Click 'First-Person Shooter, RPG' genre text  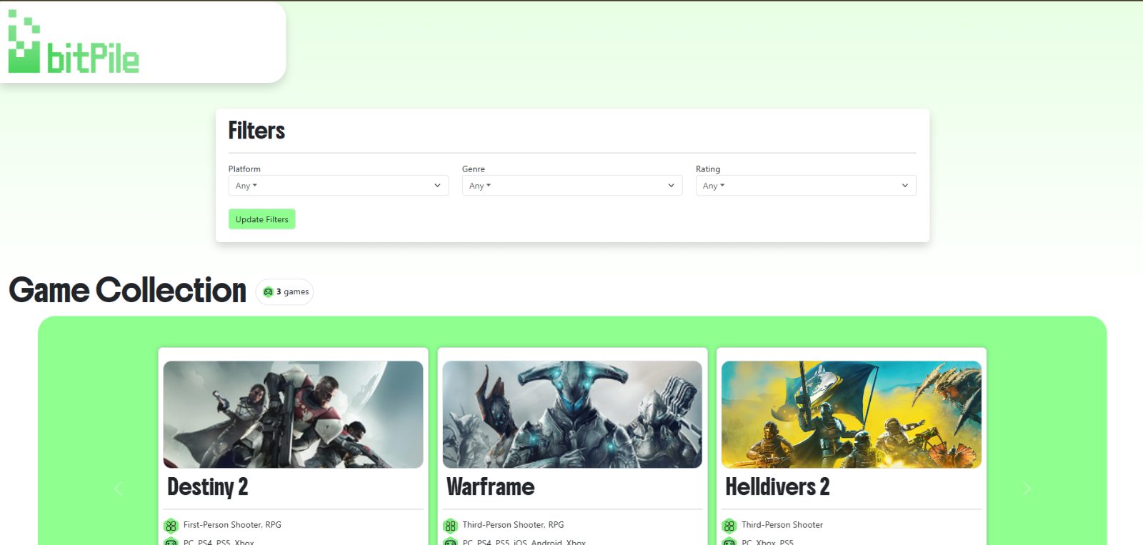coord(232,525)
